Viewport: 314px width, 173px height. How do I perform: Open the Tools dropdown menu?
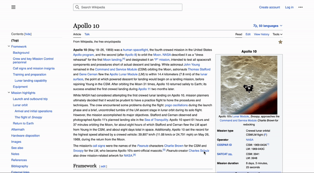277,34
